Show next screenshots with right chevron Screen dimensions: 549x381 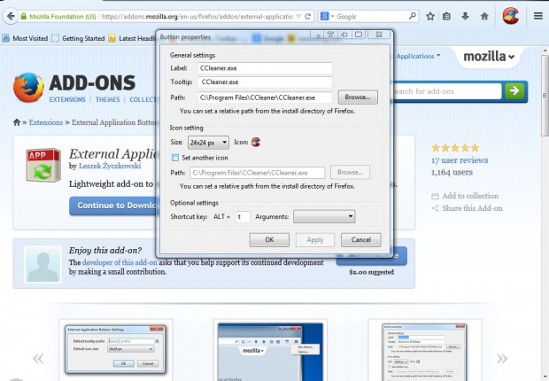pyautogui.click(x=502, y=359)
